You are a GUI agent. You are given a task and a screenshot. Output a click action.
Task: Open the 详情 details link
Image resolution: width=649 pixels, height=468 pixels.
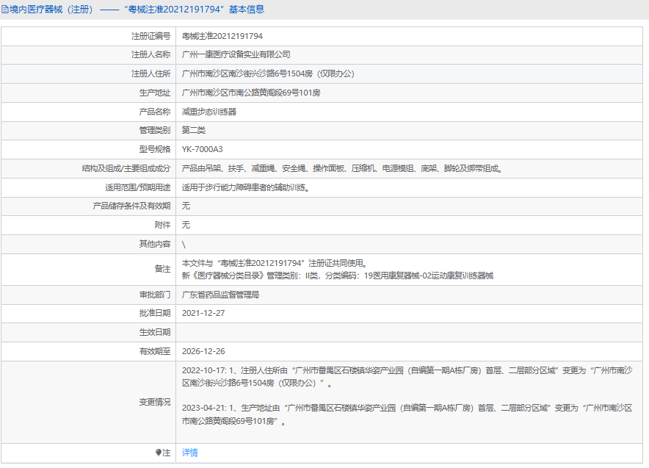pyautogui.click(x=189, y=453)
